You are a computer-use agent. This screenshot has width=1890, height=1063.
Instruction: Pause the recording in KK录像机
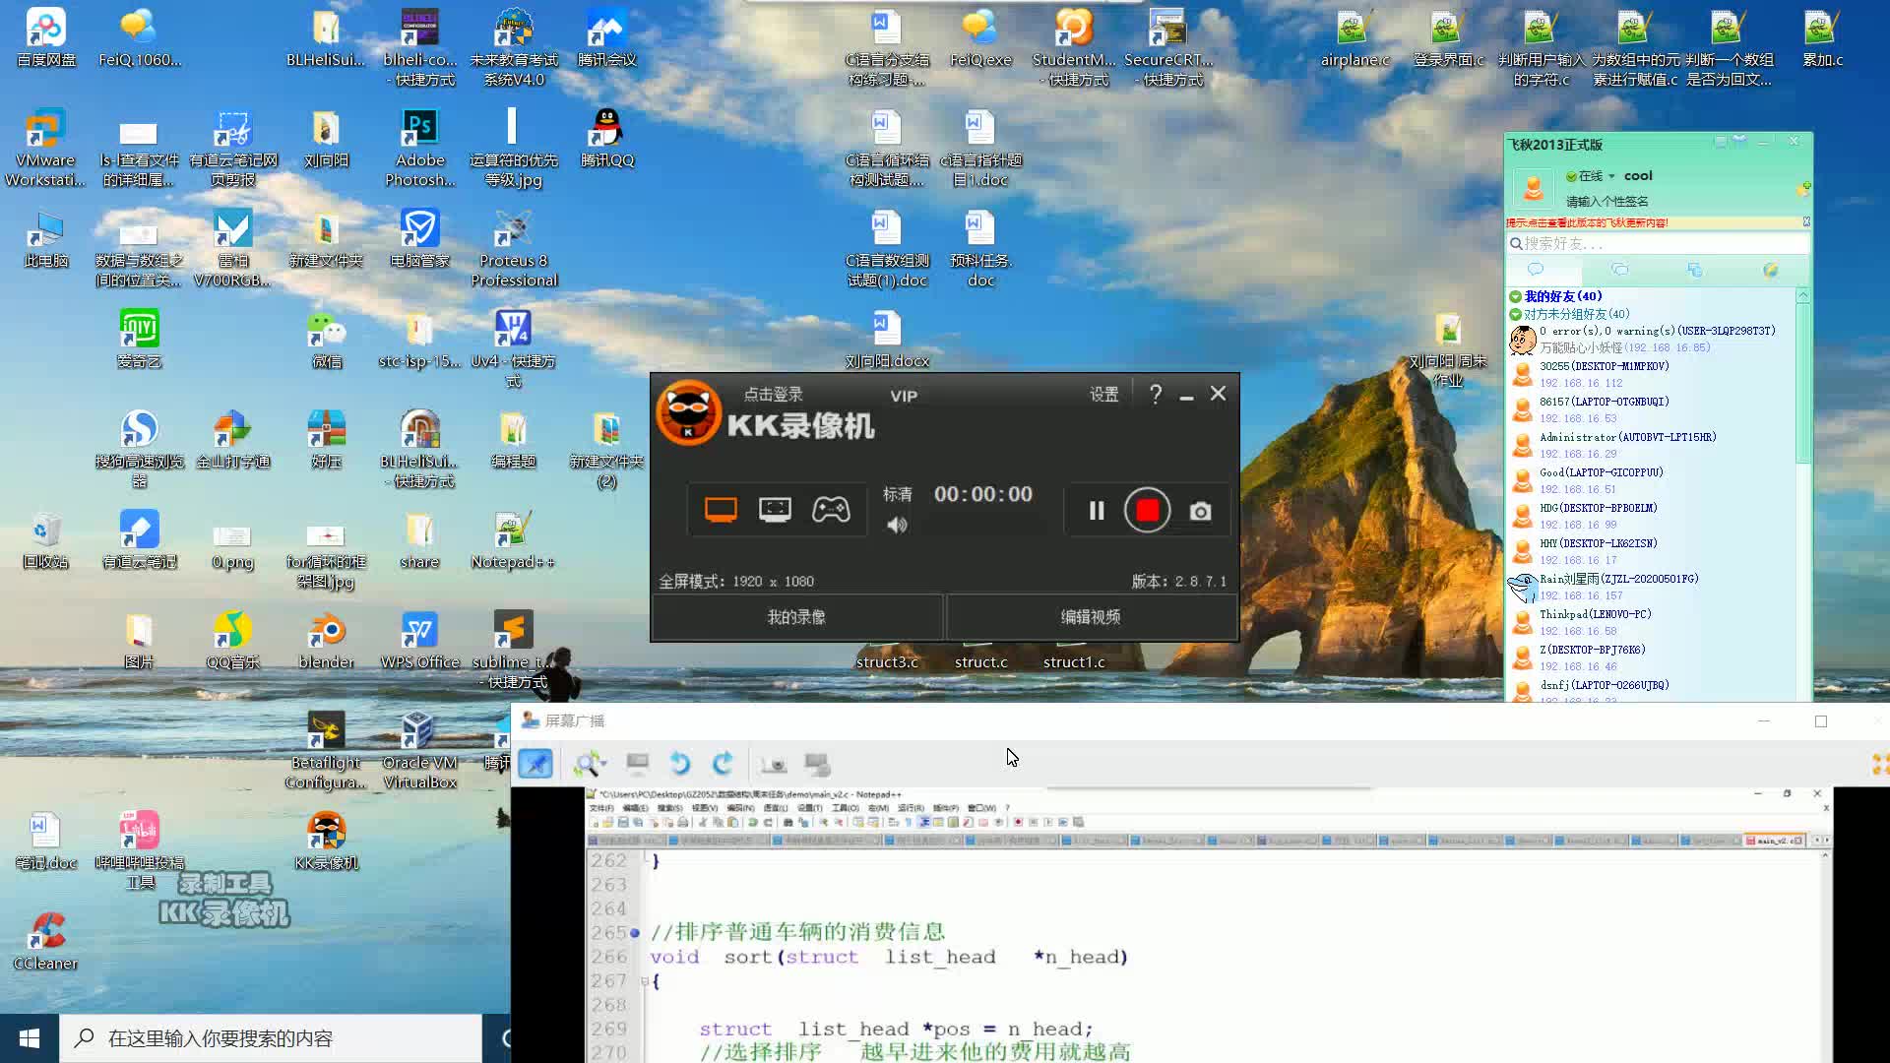1096,510
